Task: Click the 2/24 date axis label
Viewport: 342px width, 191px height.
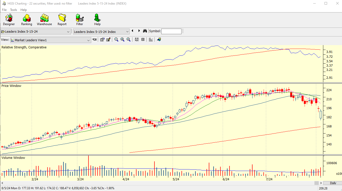Action: [35, 179]
